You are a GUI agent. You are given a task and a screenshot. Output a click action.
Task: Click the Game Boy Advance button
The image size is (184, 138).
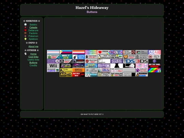coord(117,61)
